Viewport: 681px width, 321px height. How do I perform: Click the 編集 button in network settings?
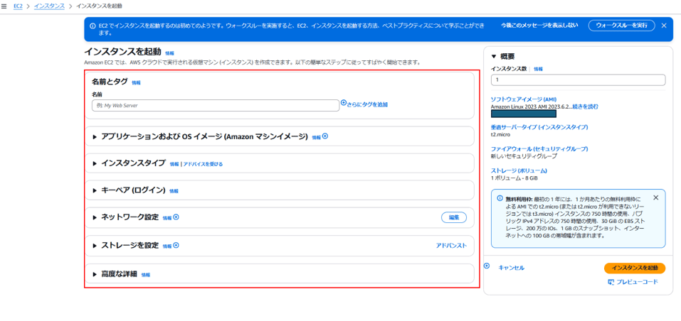click(x=454, y=217)
